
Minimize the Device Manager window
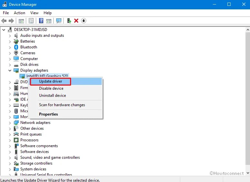point(214,4)
